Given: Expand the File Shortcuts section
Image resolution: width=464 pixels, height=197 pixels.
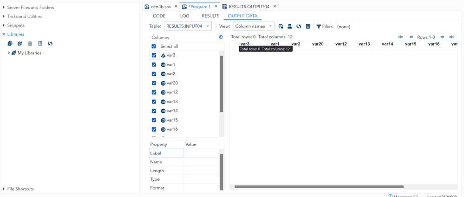Looking at the screenshot, I should click(4, 189).
